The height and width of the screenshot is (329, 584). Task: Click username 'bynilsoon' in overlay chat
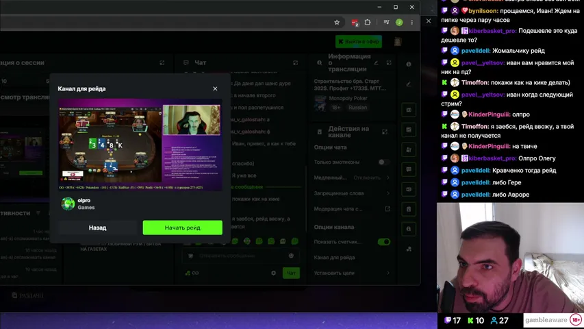483,11
